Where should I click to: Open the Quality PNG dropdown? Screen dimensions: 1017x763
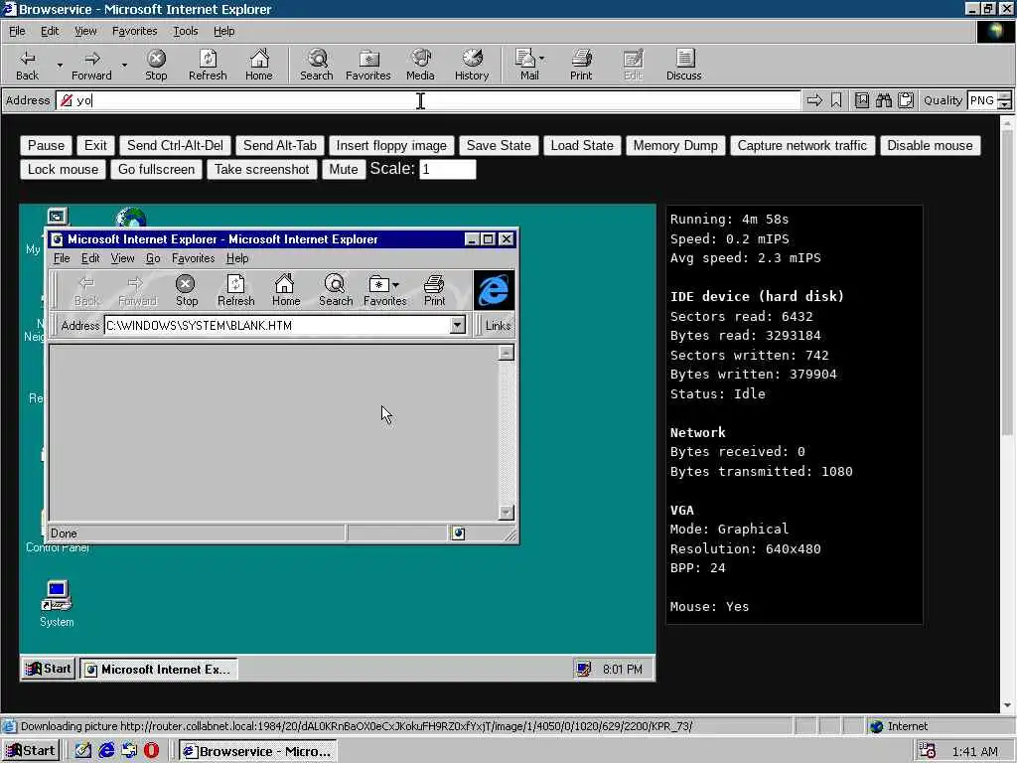[x=1004, y=100]
